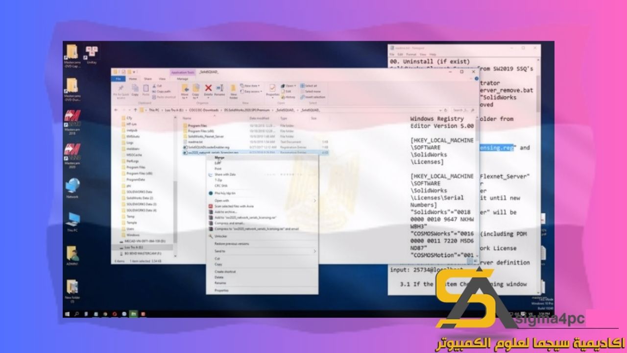Open the Mastercam 2020 desktop shortcut
The width and height of the screenshot is (627, 353).
72,156
